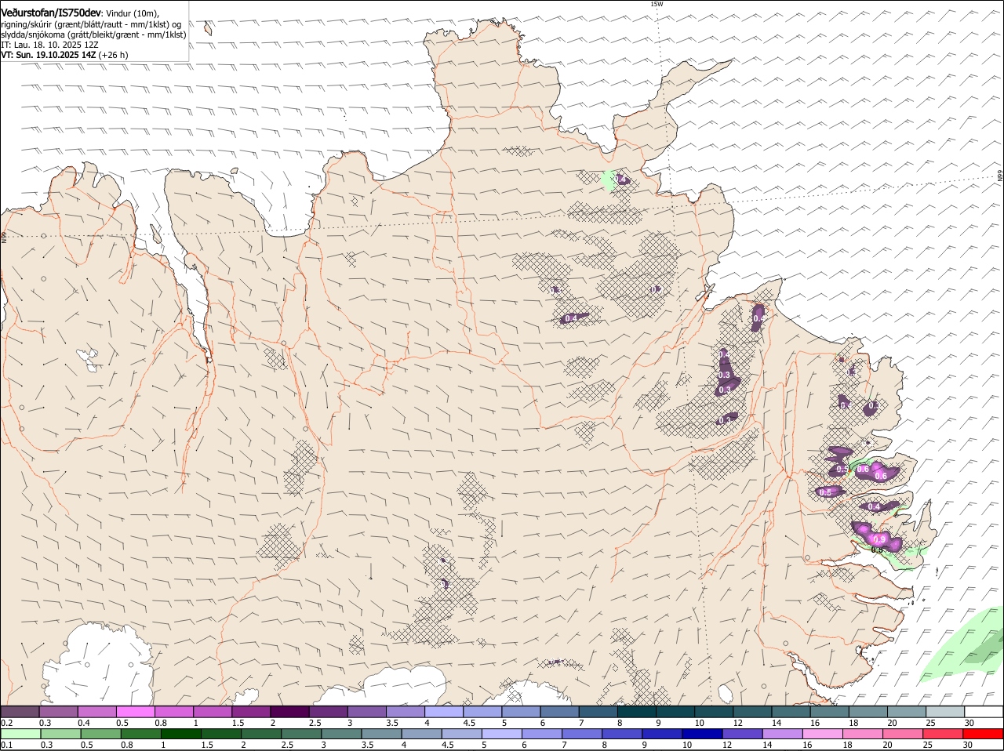Pick lower legend grey-blue swatch between 3.5 and 4
Screen dimensions: 1004x751
click(x=381, y=734)
